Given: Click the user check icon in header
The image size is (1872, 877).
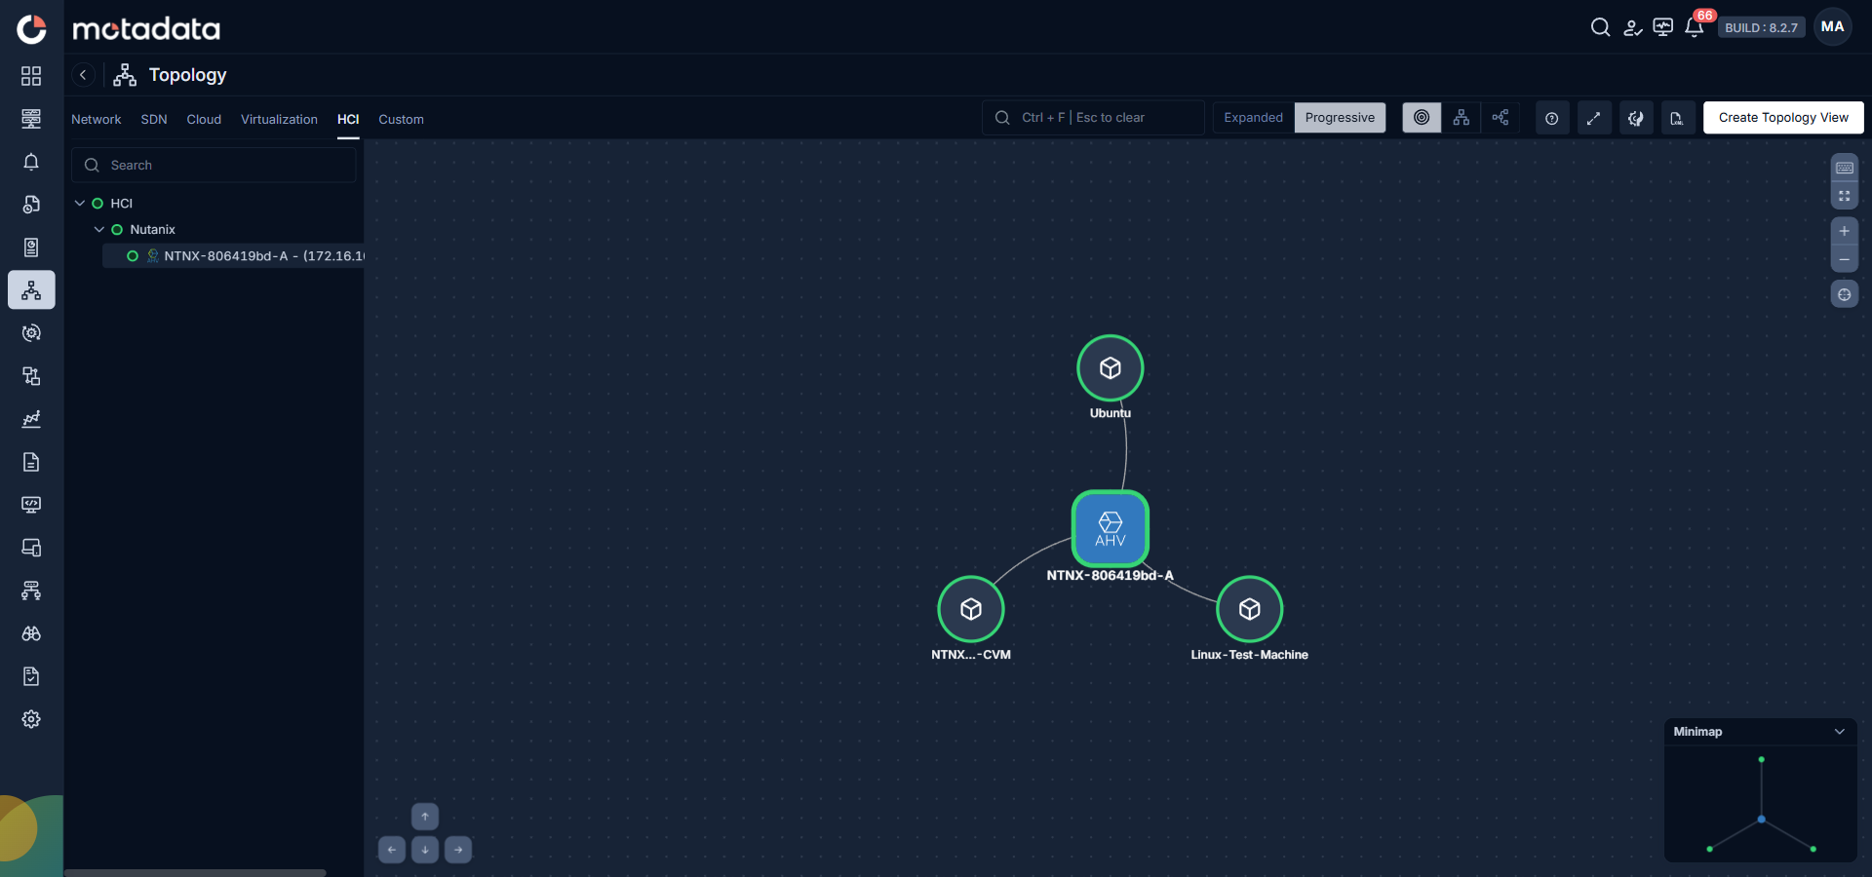Looking at the screenshot, I should point(1632,27).
